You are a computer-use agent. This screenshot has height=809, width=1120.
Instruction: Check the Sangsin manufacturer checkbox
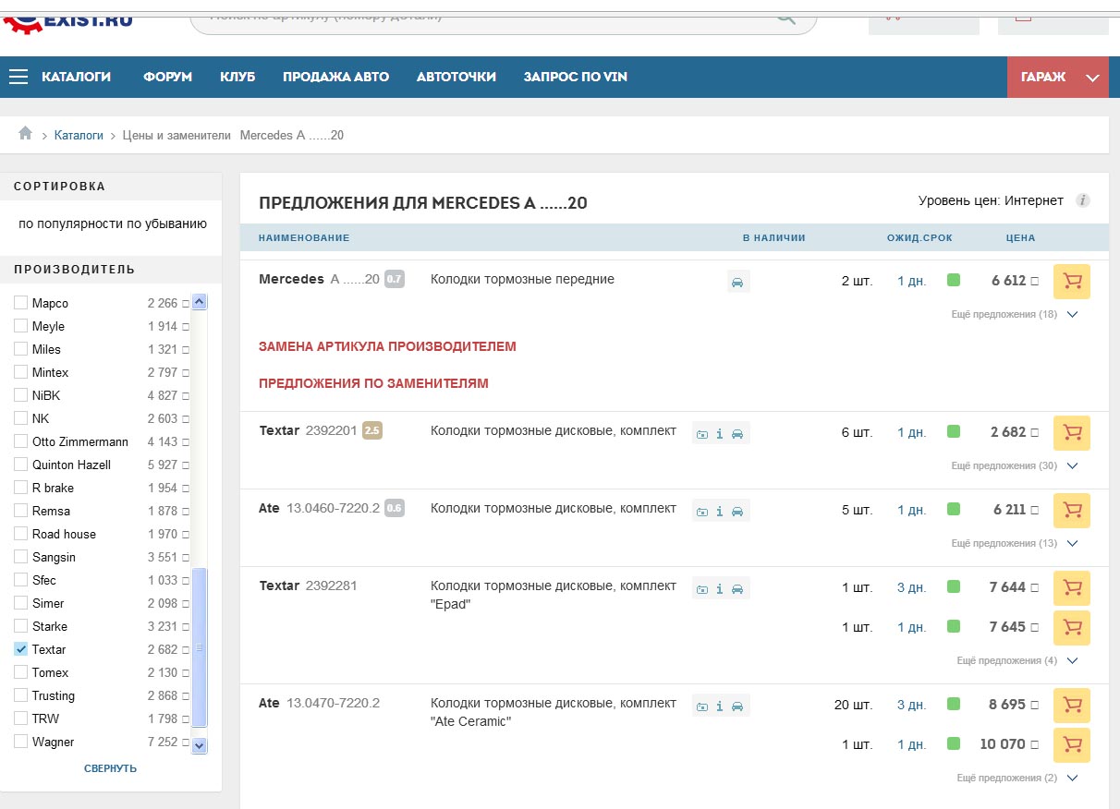(x=20, y=557)
